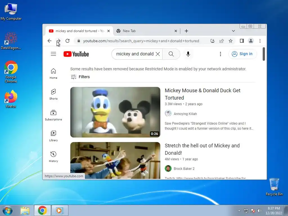
Task: Click the Annoying Killah channel avatar
Action: click(x=168, y=114)
